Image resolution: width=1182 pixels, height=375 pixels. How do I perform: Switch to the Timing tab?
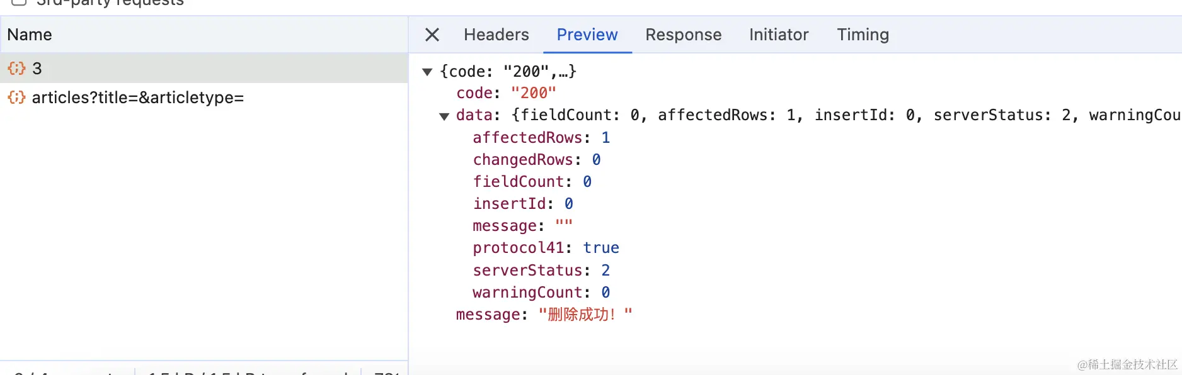coord(863,35)
